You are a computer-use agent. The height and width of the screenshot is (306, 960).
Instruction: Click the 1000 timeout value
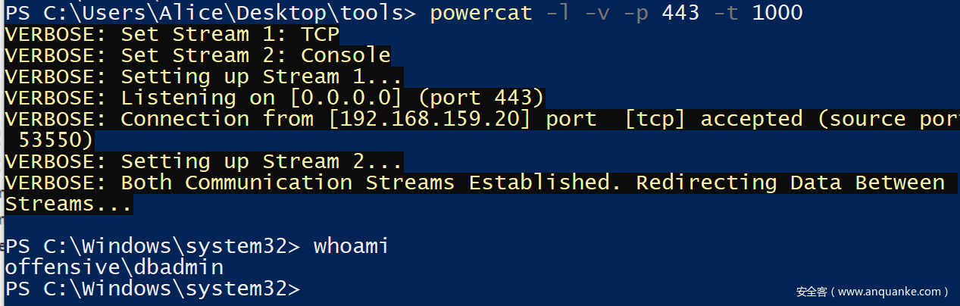[777, 13]
